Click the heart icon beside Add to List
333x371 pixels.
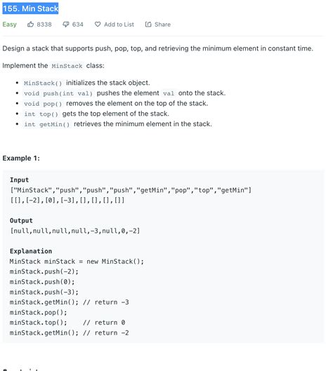point(98,24)
